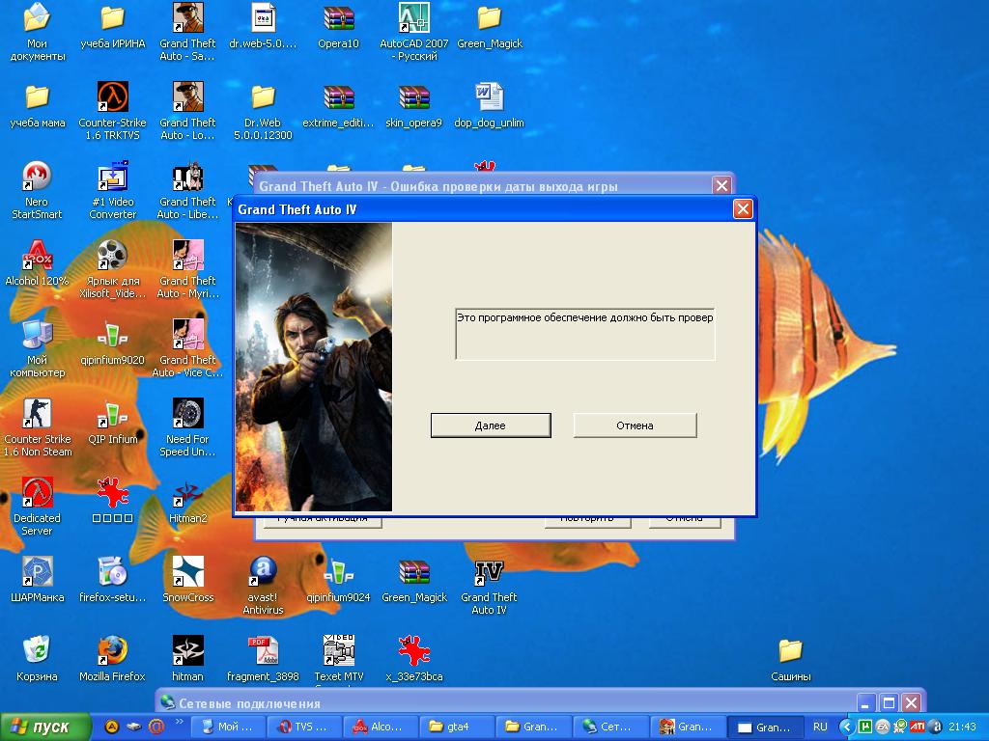Open the RU language indicator
The width and height of the screenshot is (989, 741).
tap(820, 727)
